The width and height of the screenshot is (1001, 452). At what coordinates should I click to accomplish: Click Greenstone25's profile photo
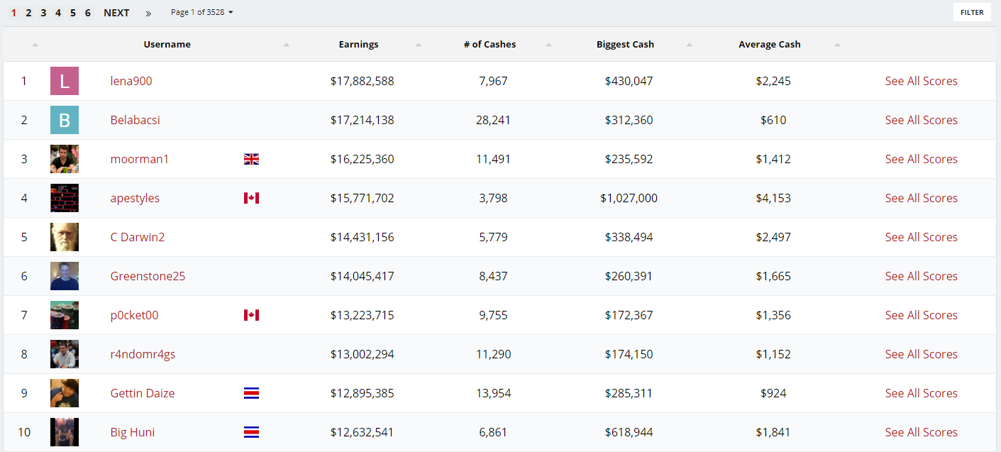65,276
